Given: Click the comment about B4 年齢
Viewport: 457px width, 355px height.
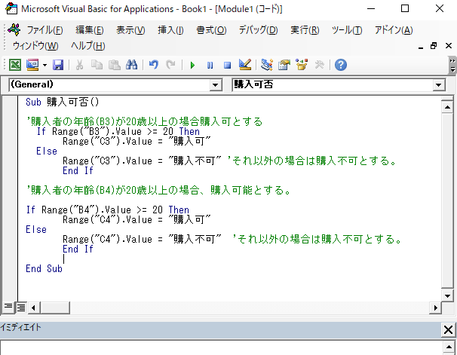Looking at the screenshot, I should point(159,190).
